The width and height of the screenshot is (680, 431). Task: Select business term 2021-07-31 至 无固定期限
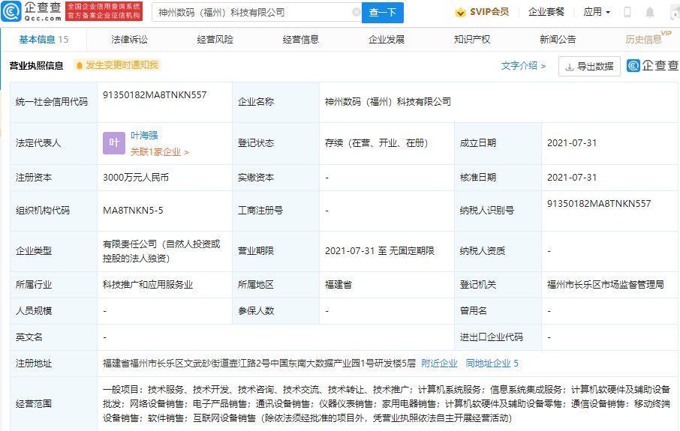(x=380, y=251)
